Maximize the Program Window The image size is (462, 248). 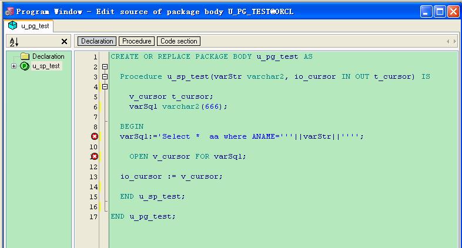(x=440, y=12)
